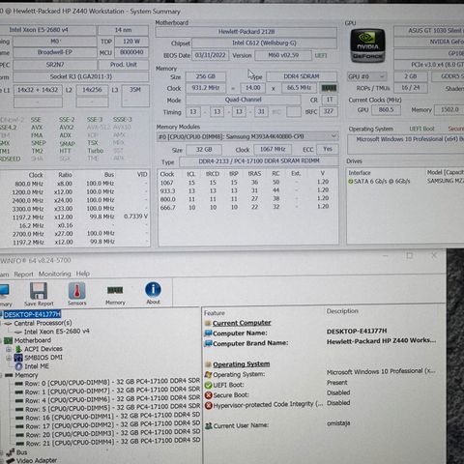Click the 933.3 clock timing row

(245, 190)
